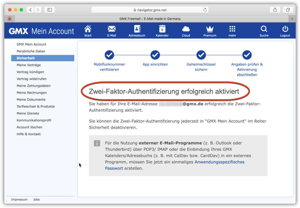300x208 pixels.
Task: Open Vertrag kündigen in the sidebar
Action: click(x=30, y=72)
